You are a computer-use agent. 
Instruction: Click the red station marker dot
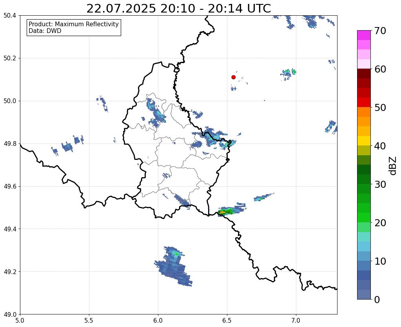(x=234, y=77)
